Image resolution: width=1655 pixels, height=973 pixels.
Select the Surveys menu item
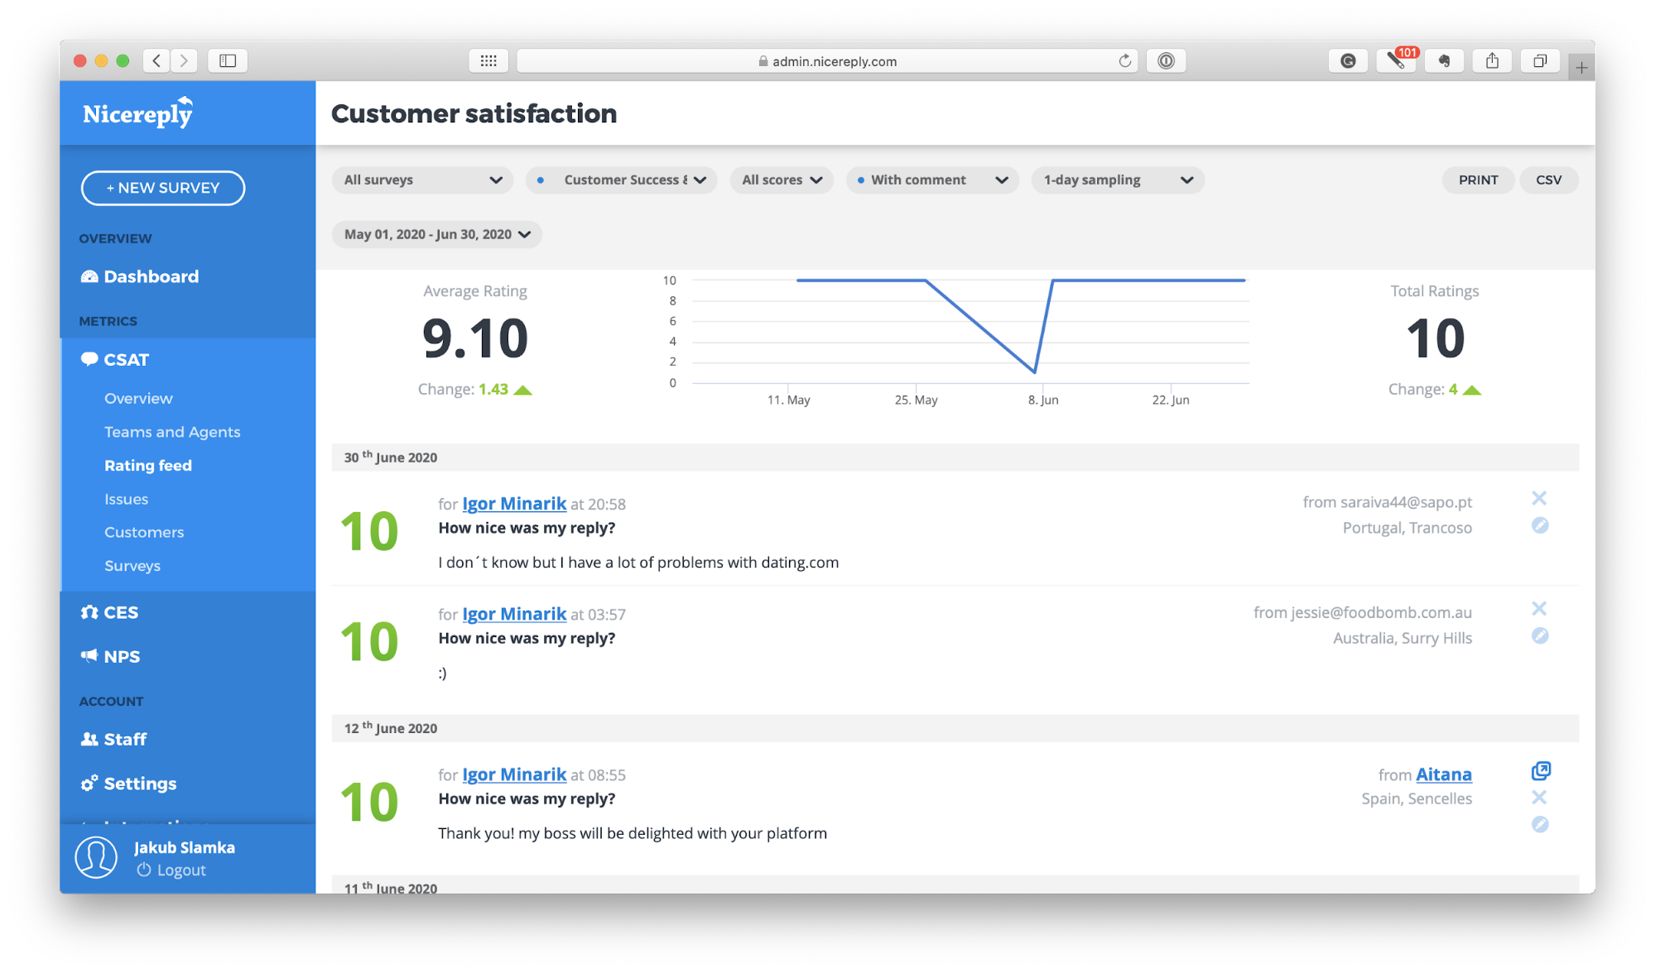click(131, 567)
